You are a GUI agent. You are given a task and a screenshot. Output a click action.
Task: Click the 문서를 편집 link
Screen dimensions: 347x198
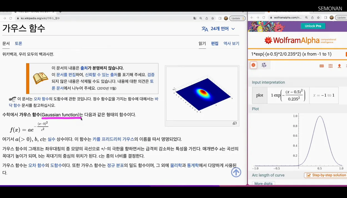(66, 75)
